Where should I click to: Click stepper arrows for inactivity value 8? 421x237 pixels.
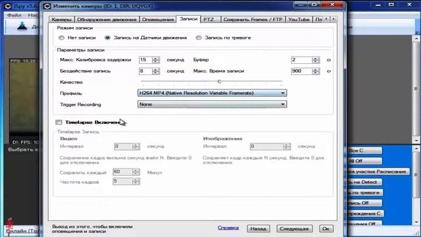[156, 71]
